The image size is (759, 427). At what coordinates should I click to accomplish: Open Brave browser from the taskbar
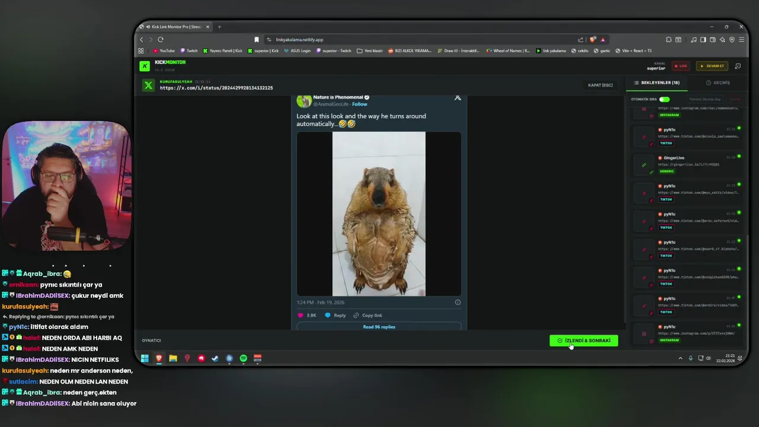click(x=159, y=358)
